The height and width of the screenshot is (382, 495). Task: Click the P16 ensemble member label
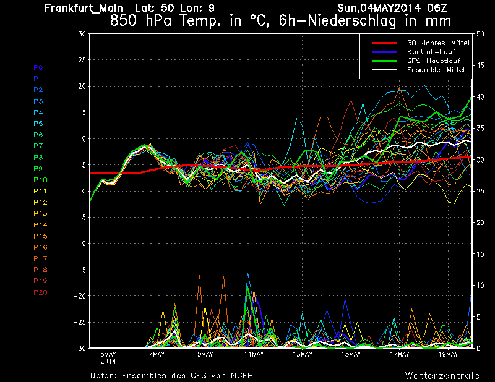40,247
